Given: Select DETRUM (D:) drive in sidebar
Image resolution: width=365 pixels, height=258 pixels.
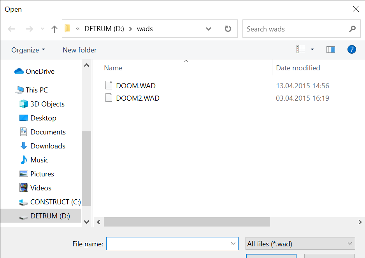Looking at the screenshot, I should coord(41,216).
